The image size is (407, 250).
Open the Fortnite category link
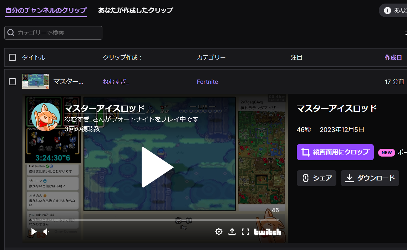click(207, 81)
